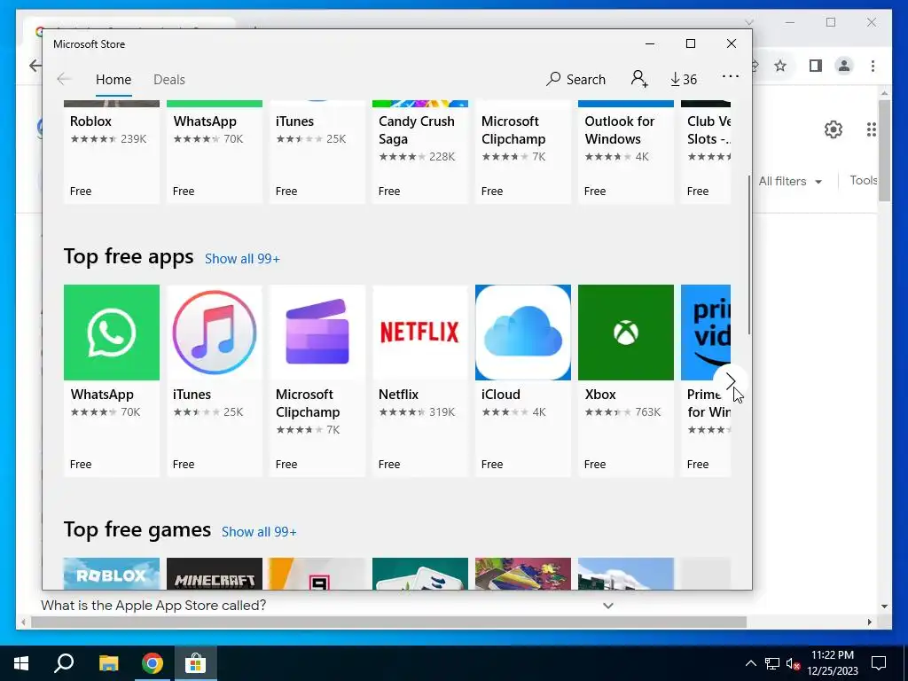Screen dimensions: 908x681
Task: Open Downloads and updates (36)
Action: click(684, 79)
